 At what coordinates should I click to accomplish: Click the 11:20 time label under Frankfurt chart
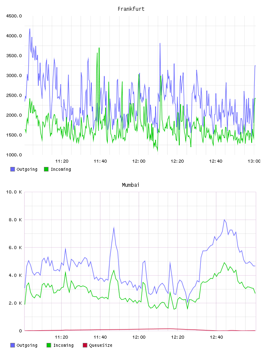62,161
